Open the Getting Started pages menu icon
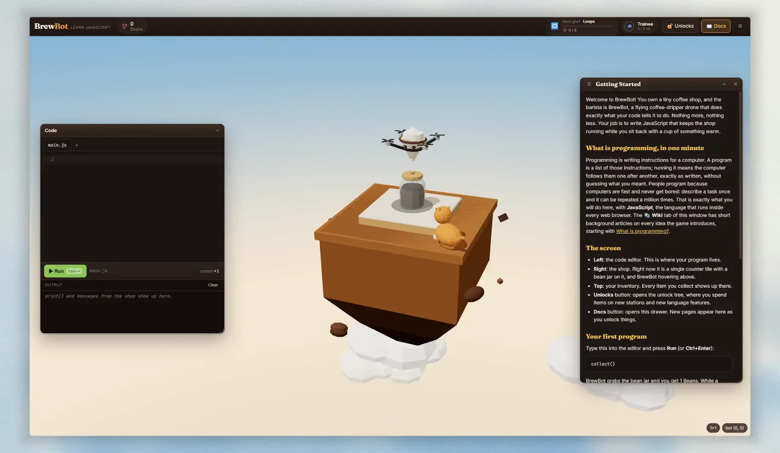Viewport: 780px width, 453px height. tap(589, 84)
